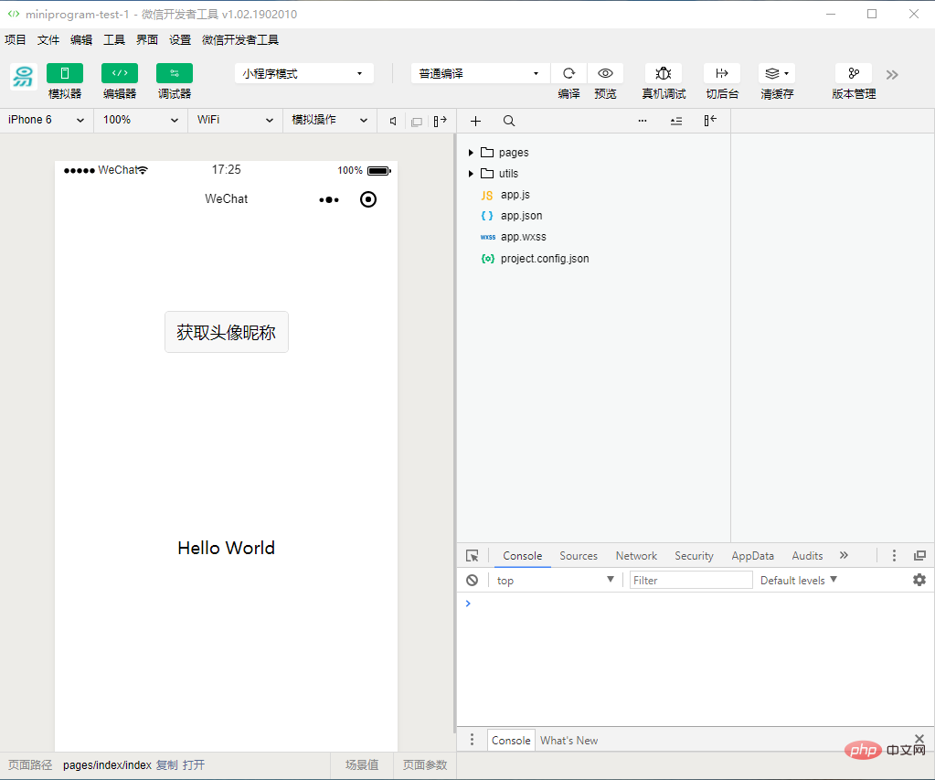Switch to the Console devtools tab
The height and width of the screenshot is (780, 935).
523,556
